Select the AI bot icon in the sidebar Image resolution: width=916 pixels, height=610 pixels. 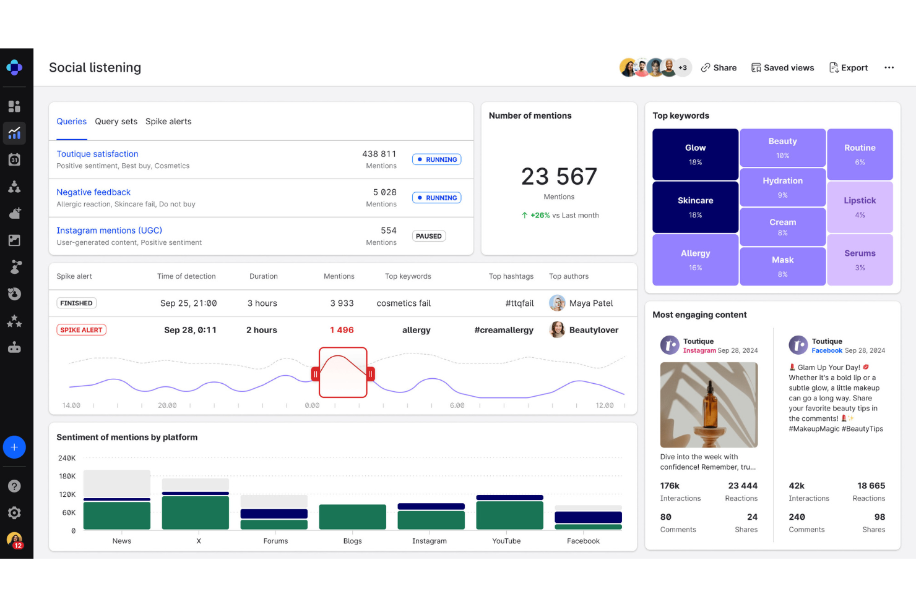pyautogui.click(x=14, y=347)
